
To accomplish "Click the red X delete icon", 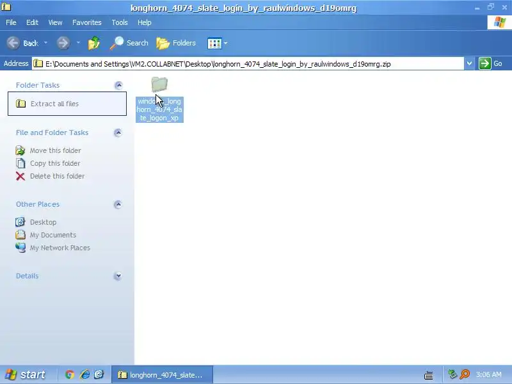I will tap(20, 177).
